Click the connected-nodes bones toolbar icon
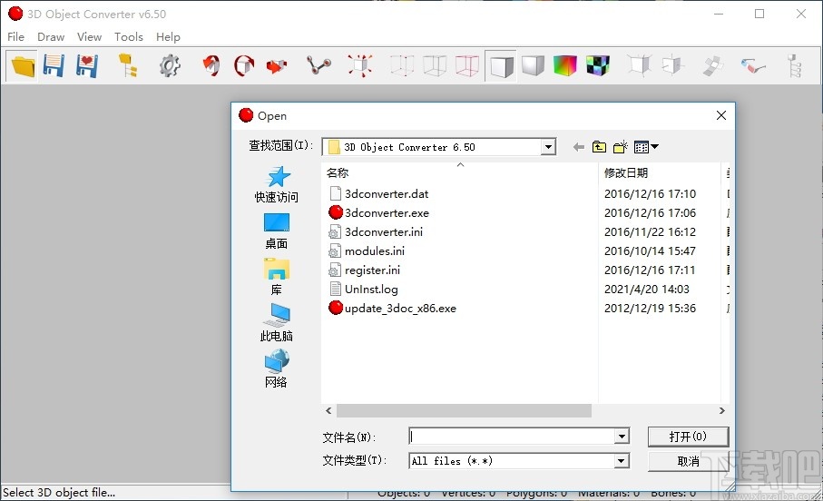The image size is (823, 501). (318, 66)
